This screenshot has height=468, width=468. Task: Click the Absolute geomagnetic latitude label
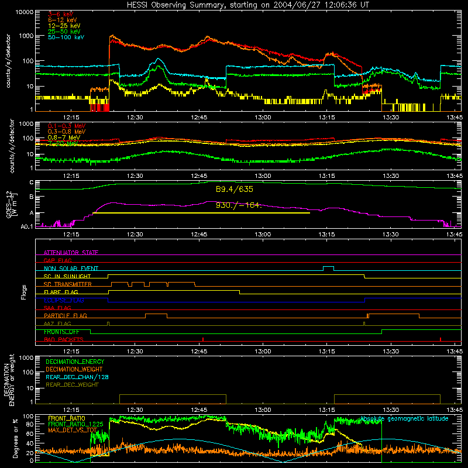click(x=404, y=418)
